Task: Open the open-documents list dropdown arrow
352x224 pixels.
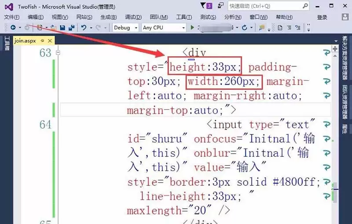Action: tap(336, 41)
